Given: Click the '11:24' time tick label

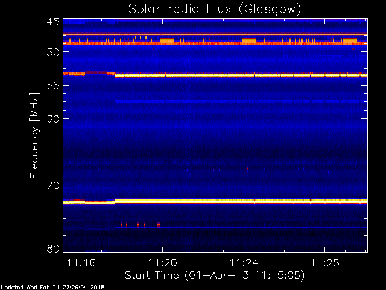Looking at the screenshot, I should pos(244,263).
